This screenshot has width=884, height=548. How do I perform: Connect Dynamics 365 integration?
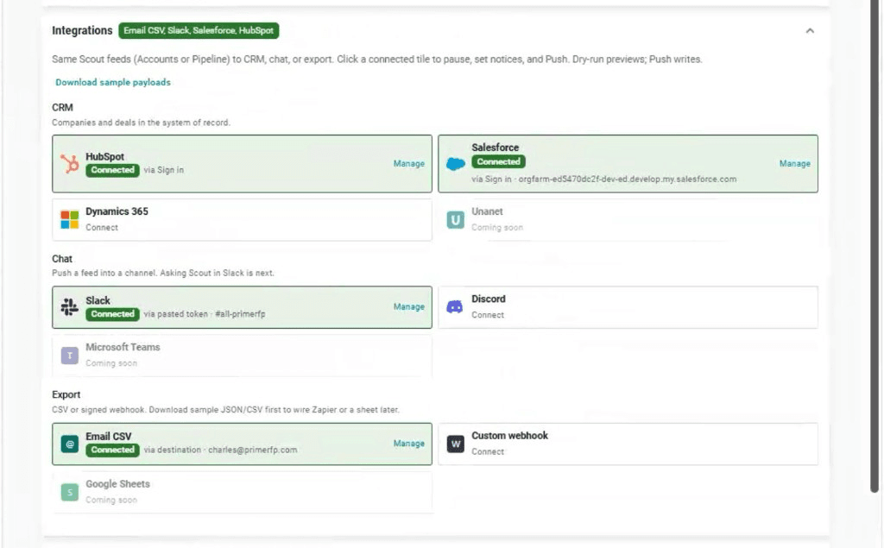click(102, 228)
